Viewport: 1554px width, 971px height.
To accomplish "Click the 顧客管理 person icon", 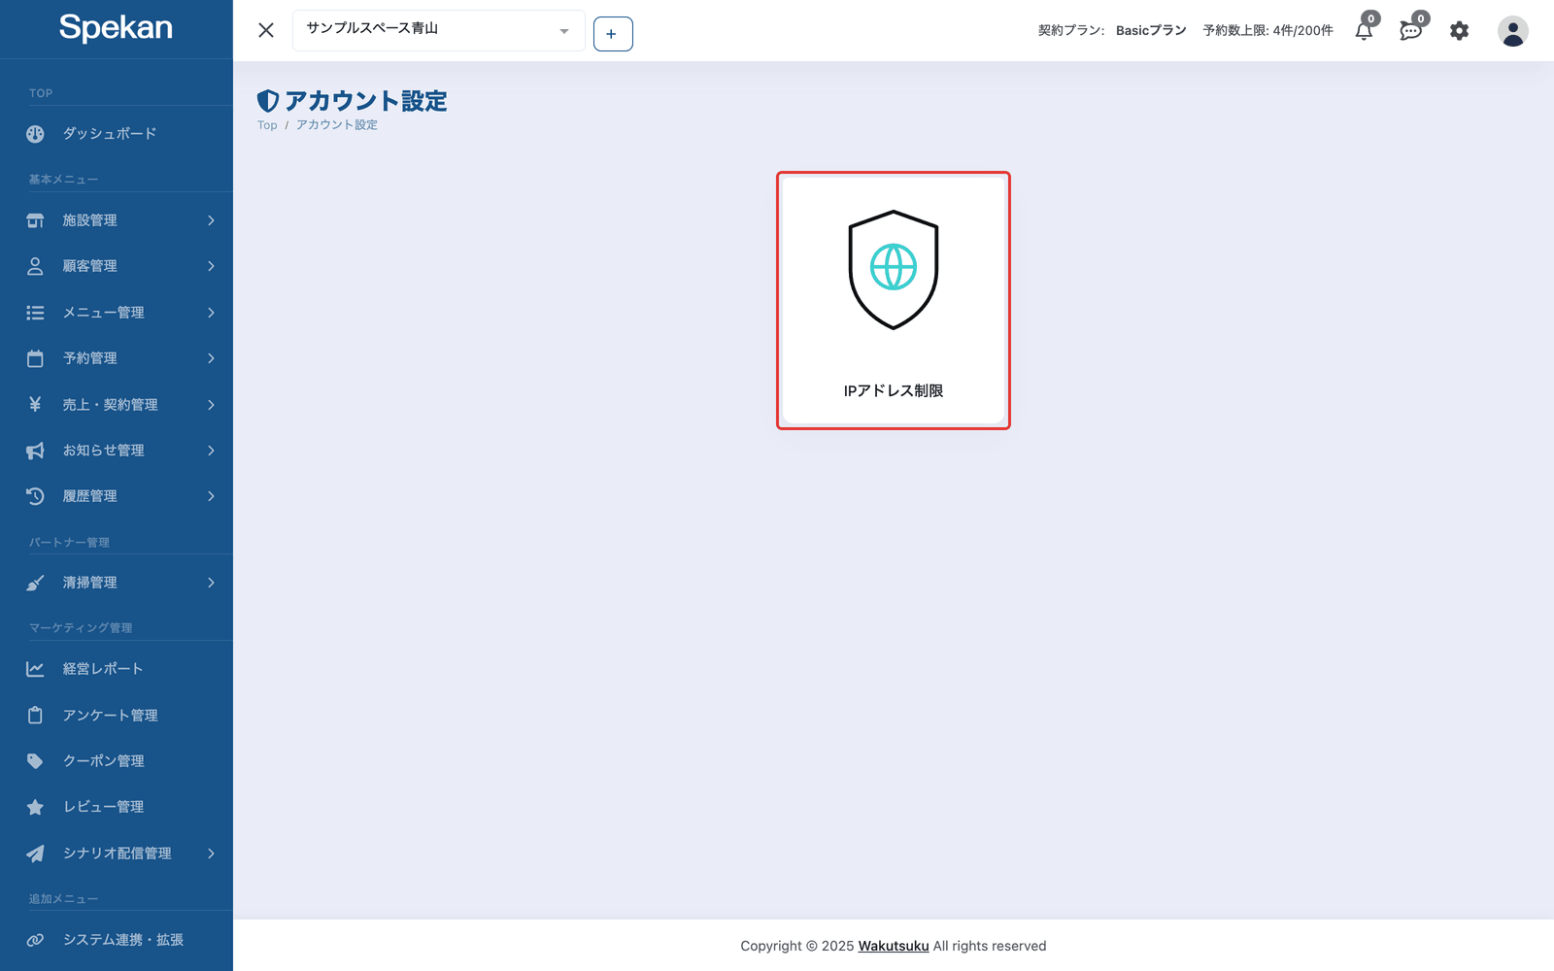I will coord(35,266).
